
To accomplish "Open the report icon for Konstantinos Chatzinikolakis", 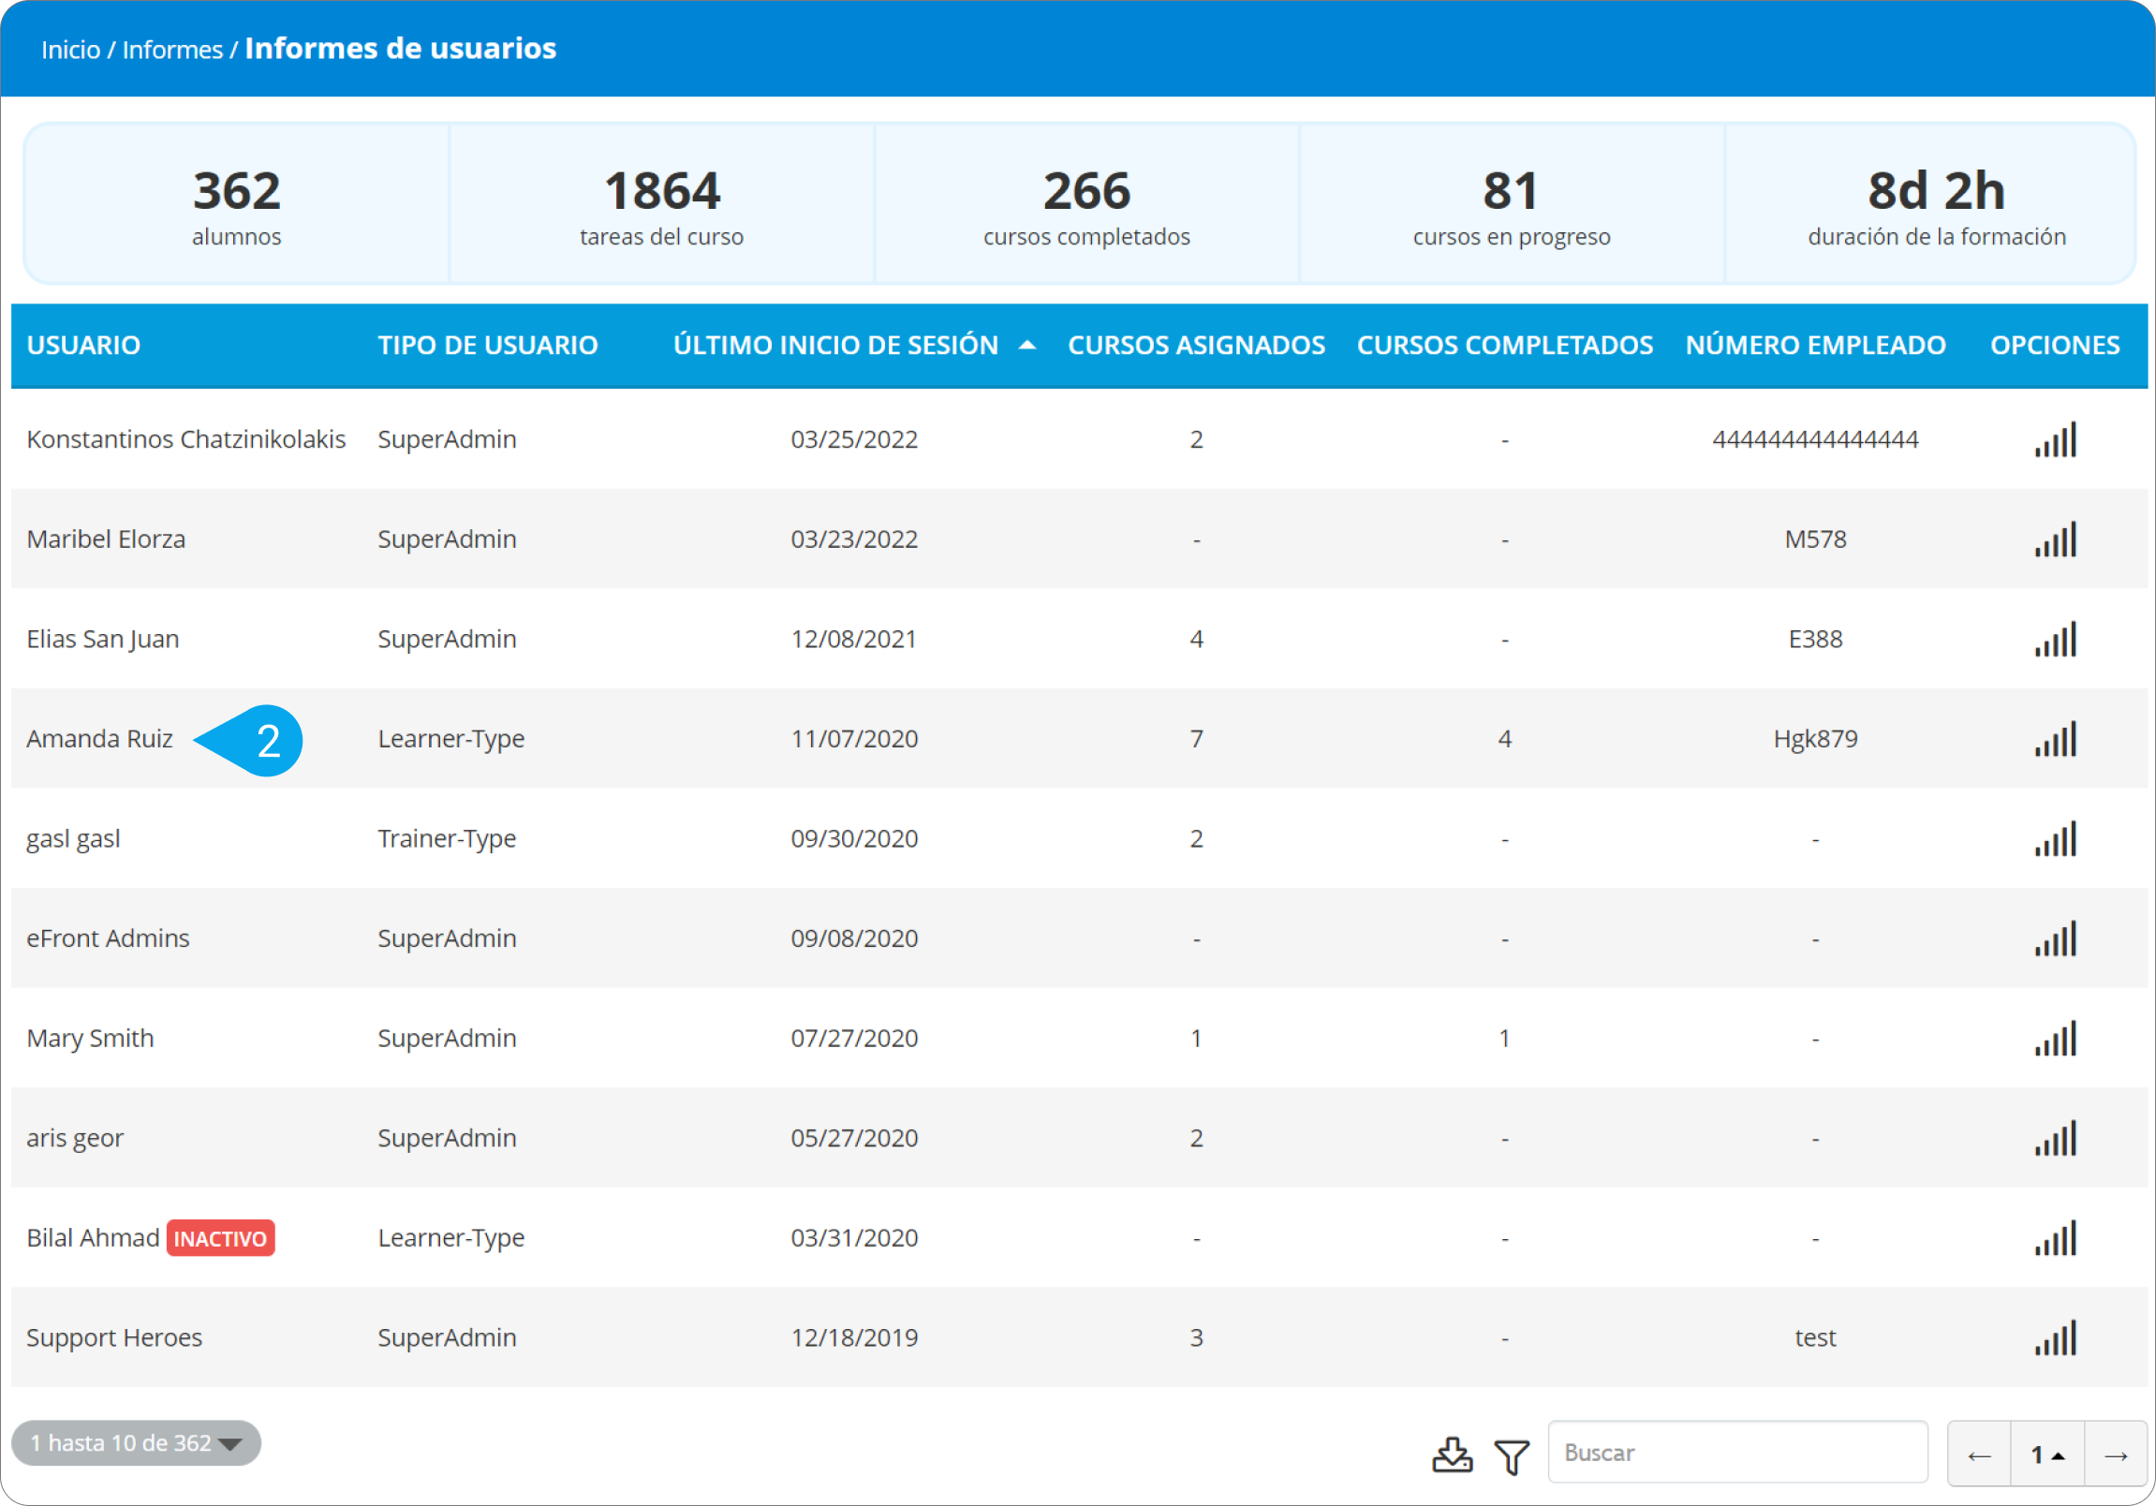I will [x=2055, y=439].
